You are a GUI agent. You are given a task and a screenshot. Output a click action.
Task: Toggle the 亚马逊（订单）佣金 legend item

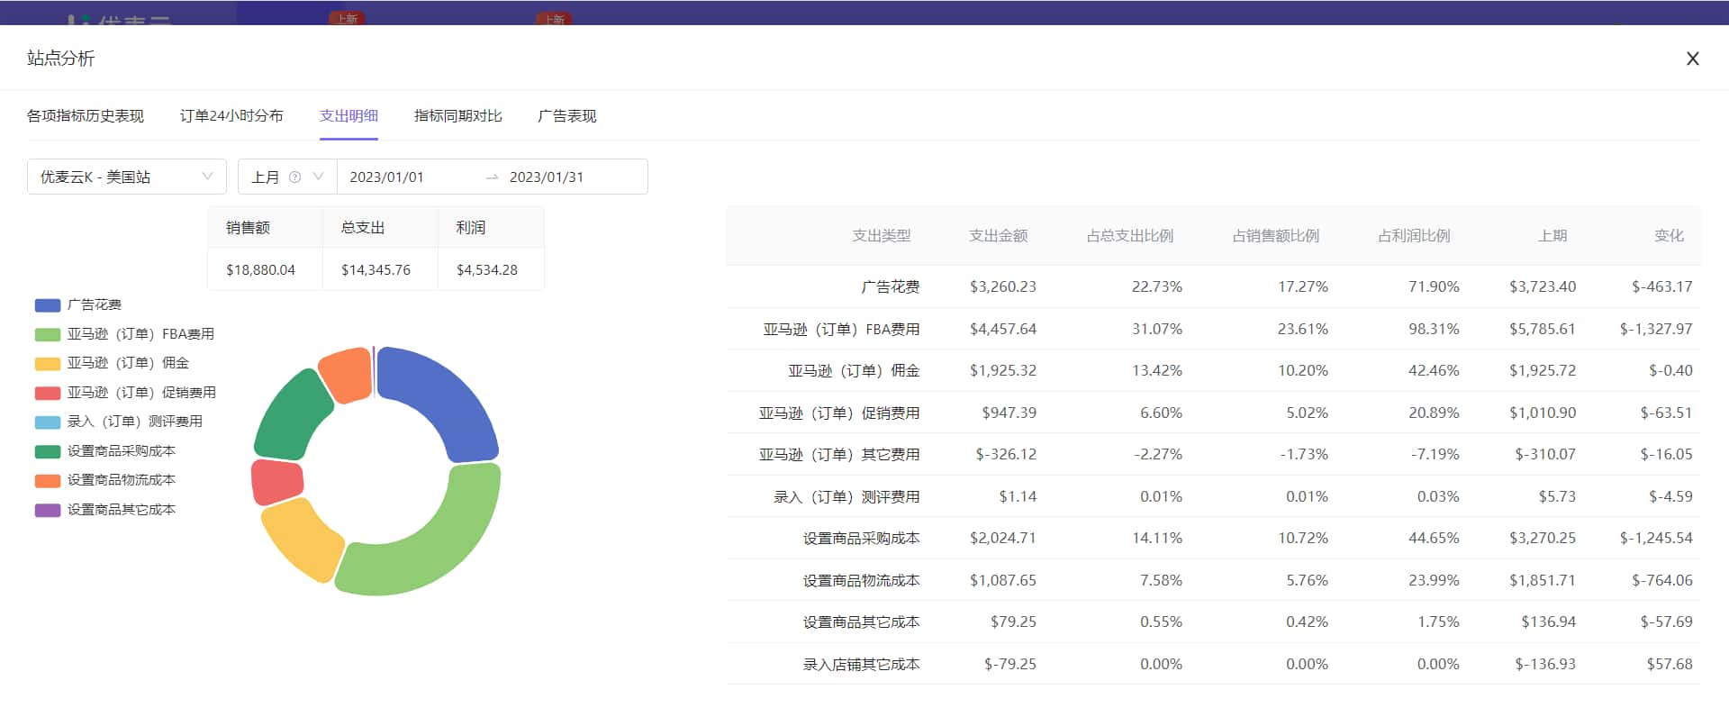tap(112, 363)
